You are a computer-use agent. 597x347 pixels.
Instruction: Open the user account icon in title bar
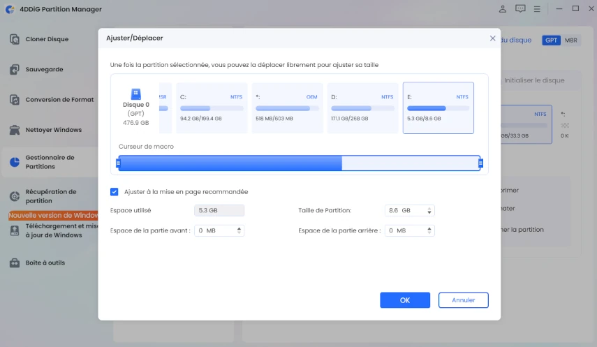coord(503,9)
